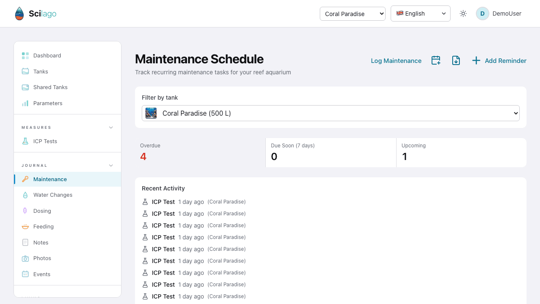The image size is (540, 304).
Task: Open Shared Tanks in the sidebar
Action: click(67, 87)
